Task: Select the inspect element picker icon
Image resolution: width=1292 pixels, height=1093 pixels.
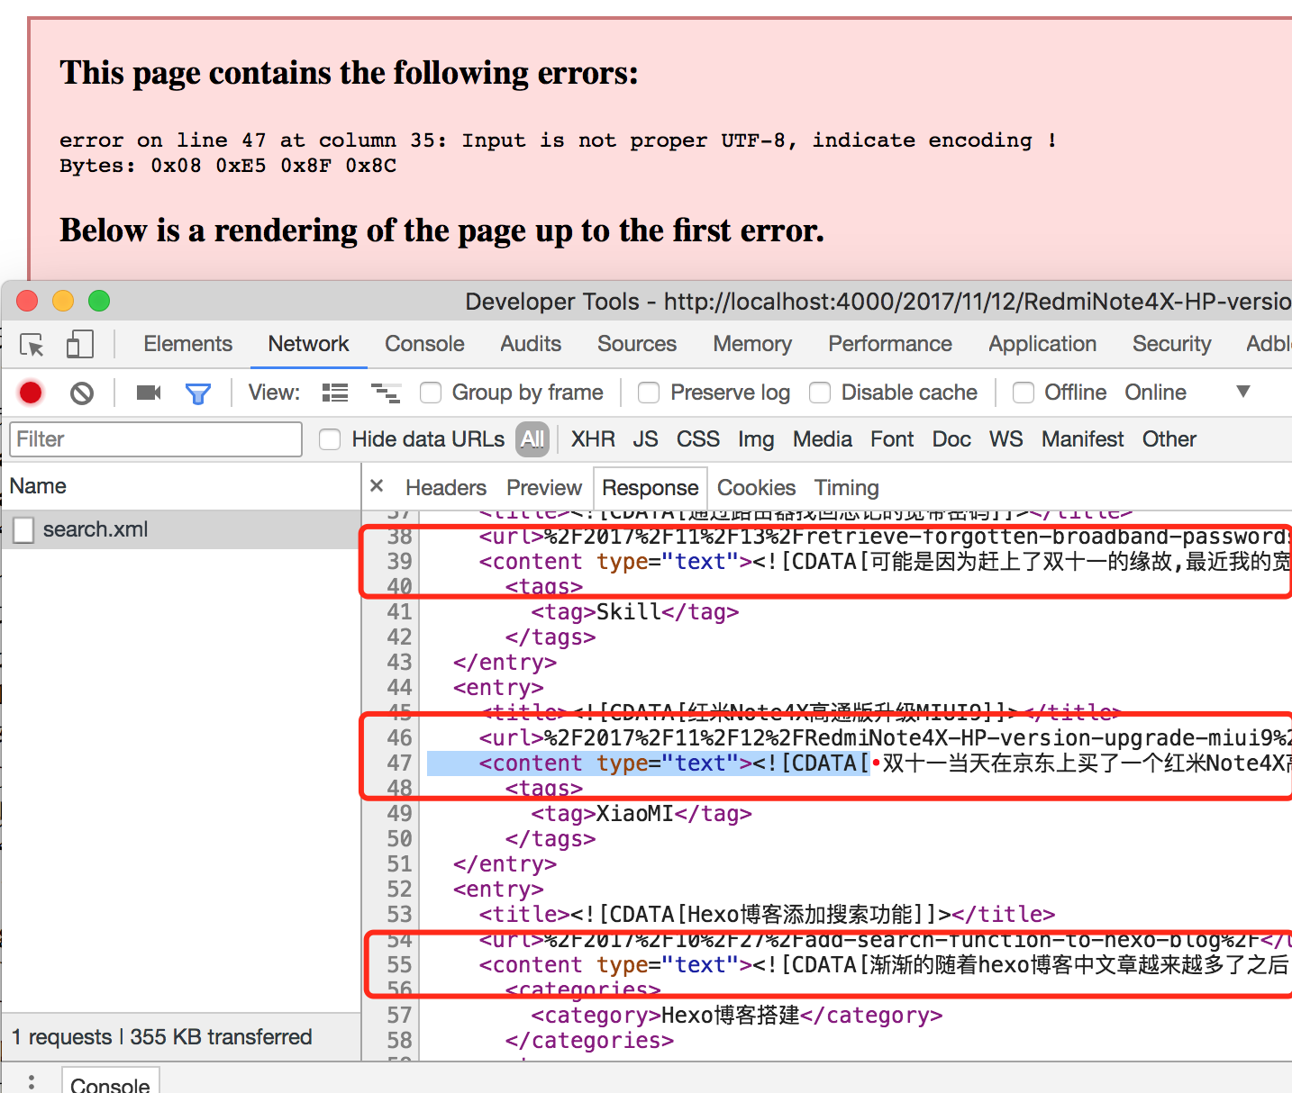Action: pos(32,345)
